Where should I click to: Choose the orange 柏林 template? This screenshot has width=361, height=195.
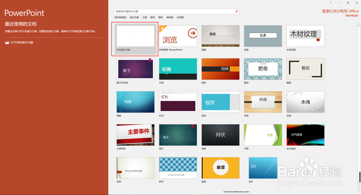[220, 69]
